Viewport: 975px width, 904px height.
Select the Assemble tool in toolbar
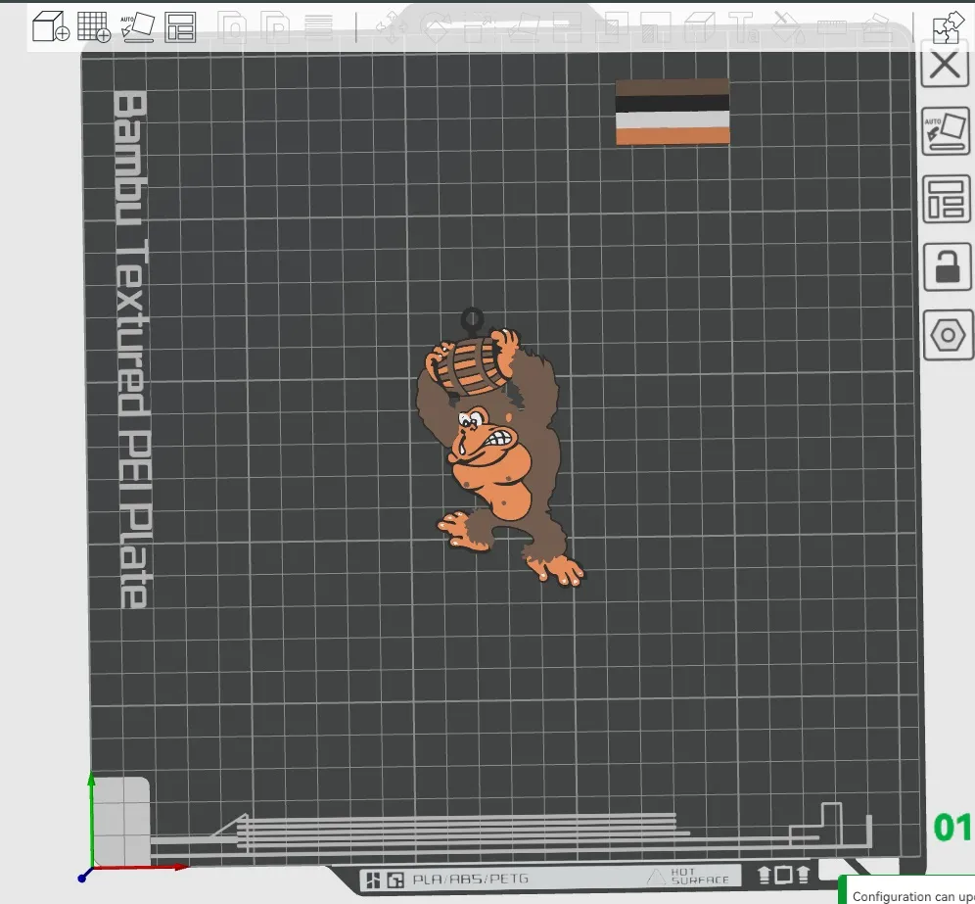tap(877, 27)
